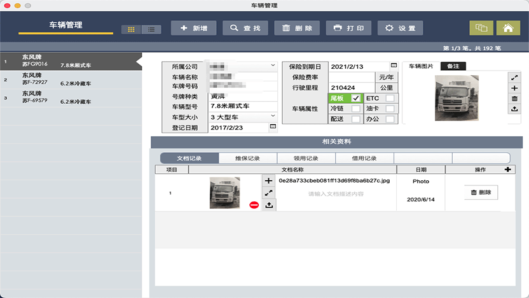
Task: Delete vehicle image trash icon
Action: pyautogui.click(x=514, y=99)
